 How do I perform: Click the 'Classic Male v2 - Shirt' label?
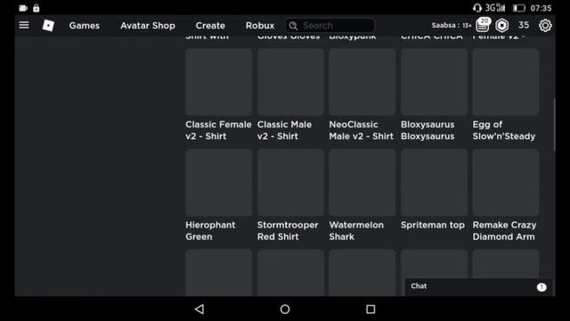(x=284, y=130)
